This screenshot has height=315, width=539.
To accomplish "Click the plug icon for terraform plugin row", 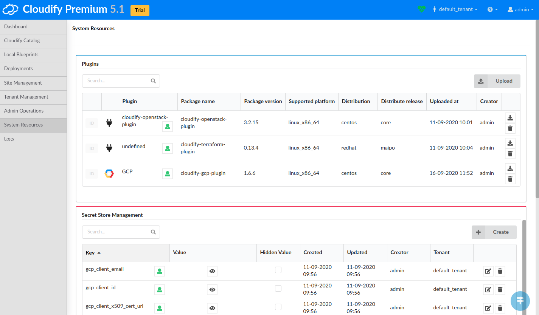I will coord(109,148).
